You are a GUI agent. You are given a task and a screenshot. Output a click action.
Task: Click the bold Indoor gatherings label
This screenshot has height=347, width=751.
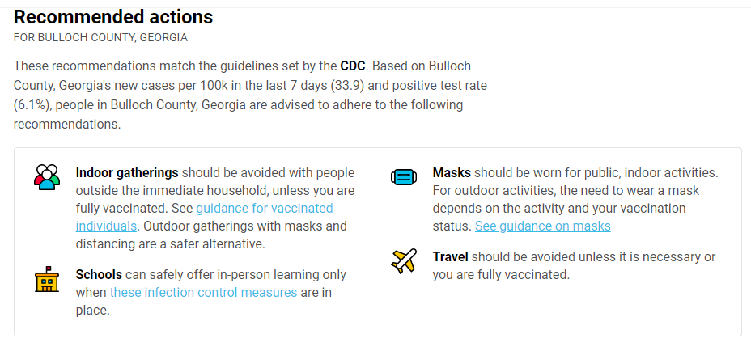click(127, 172)
